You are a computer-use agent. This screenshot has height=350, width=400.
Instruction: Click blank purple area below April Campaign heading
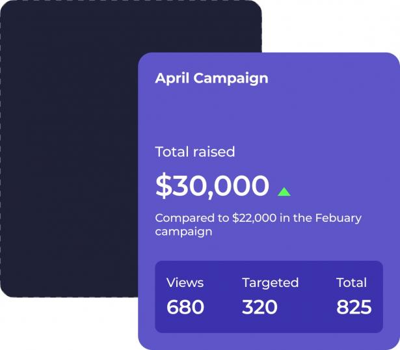268,114
